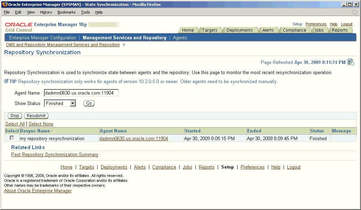Click the Select All link
361x210 pixels.
pyautogui.click(x=15, y=124)
